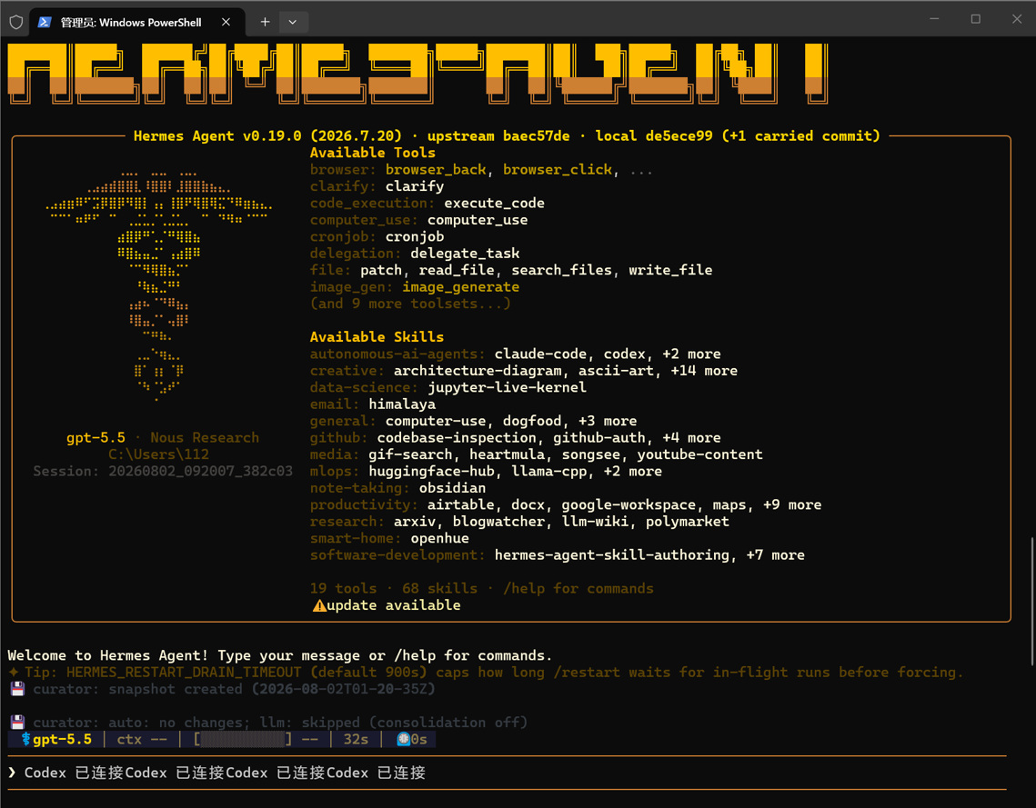Click 'claude-code' skill name

coord(540,354)
